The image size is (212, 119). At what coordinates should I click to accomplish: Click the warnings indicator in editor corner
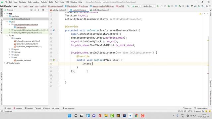pyautogui.click(x=201, y=14)
